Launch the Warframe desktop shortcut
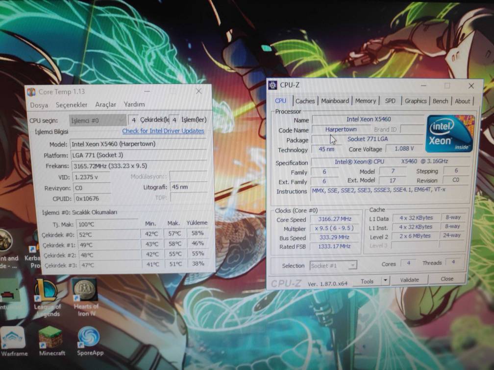Viewport: 494px width, 370px height. (14, 342)
